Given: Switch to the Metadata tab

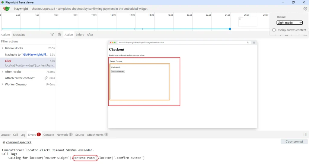Looking at the screenshot, I should (x=19, y=35).
